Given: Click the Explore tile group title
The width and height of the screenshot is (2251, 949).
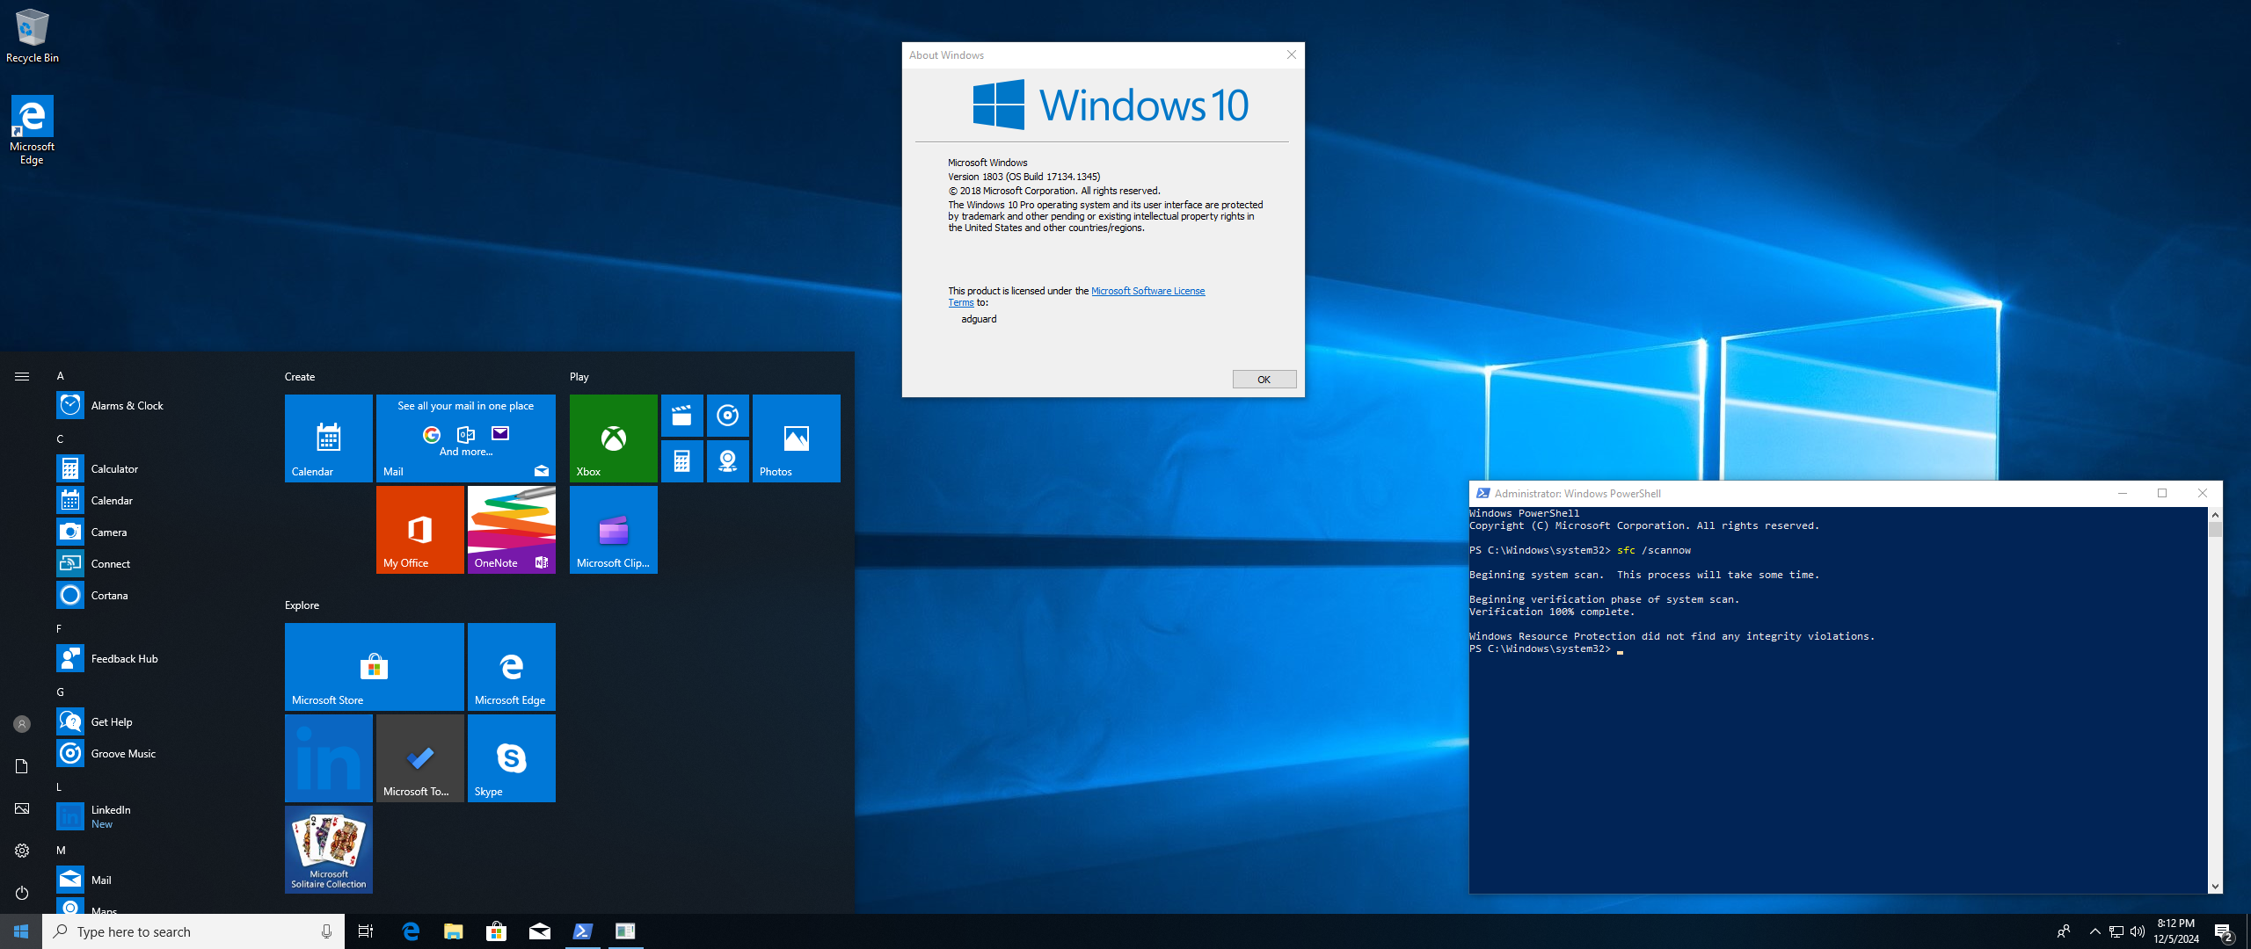Looking at the screenshot, I should [x=302, y=605].
